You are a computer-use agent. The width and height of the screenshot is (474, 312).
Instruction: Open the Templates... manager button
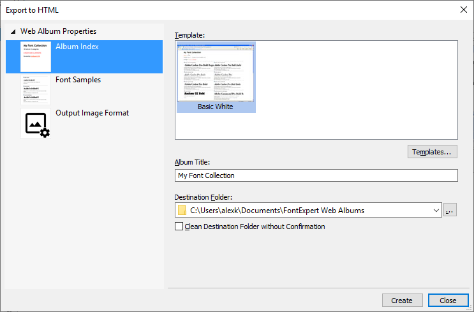433,152
